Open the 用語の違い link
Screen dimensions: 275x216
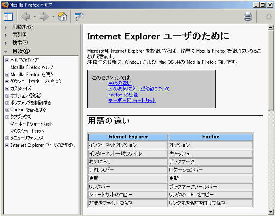click(120, 83)
